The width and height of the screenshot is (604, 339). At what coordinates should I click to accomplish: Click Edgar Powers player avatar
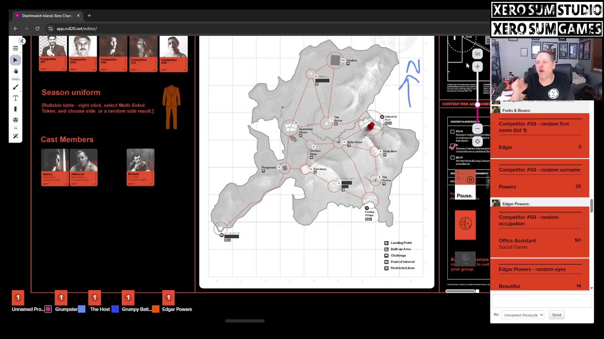pos(168,297)
